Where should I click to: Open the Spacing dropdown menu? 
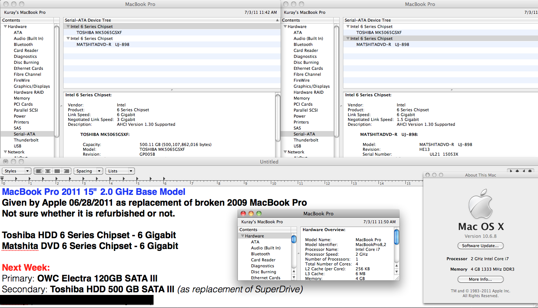coord(88,171)
